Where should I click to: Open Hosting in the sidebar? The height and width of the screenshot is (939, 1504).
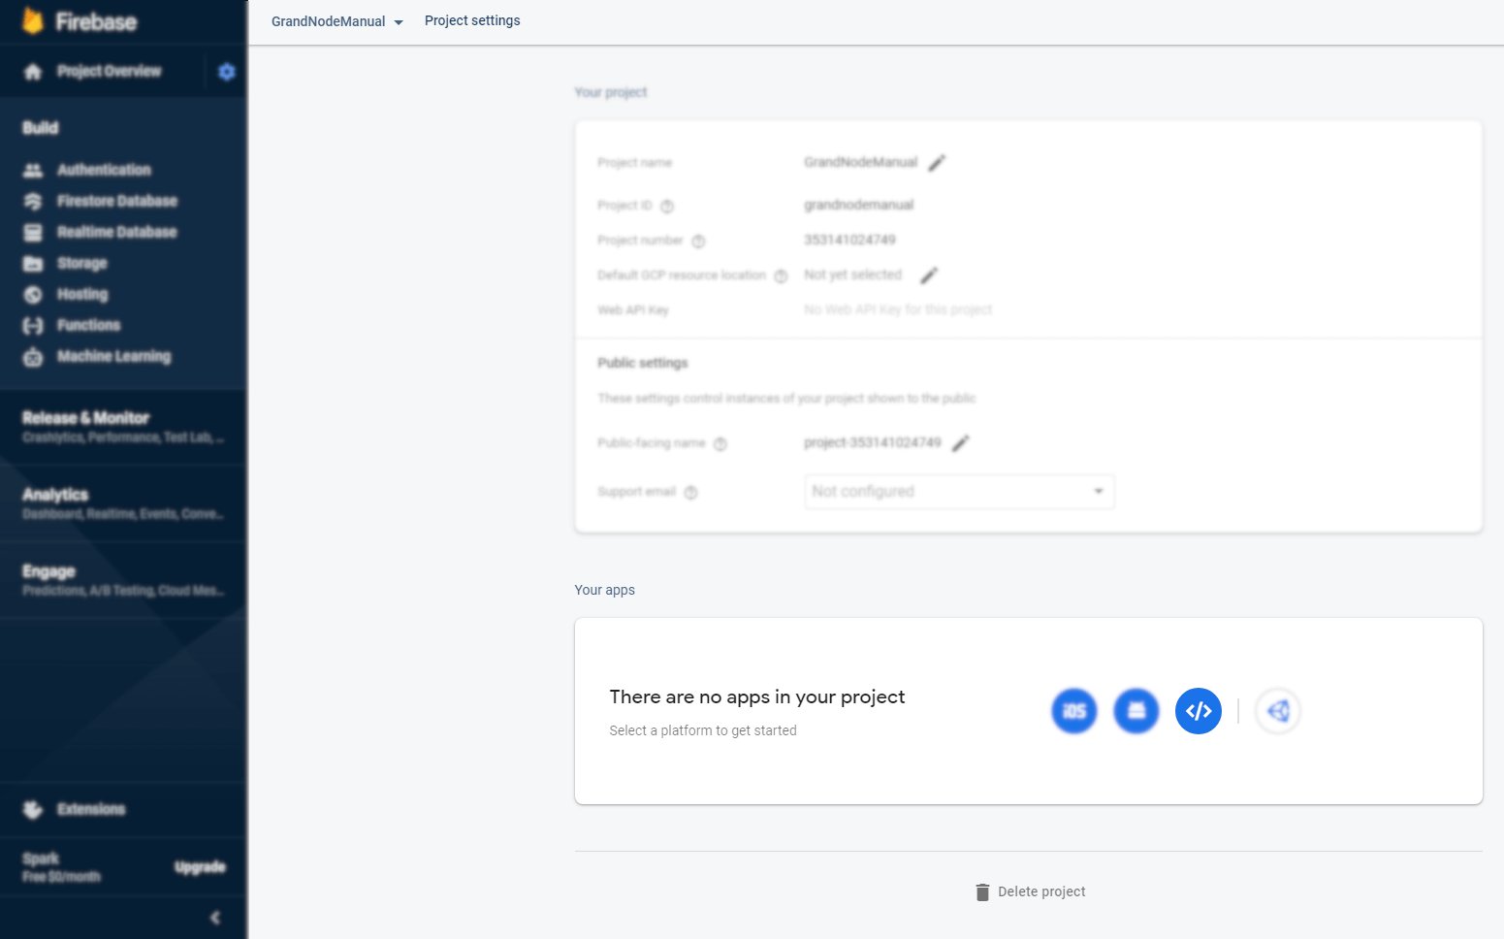82,294
